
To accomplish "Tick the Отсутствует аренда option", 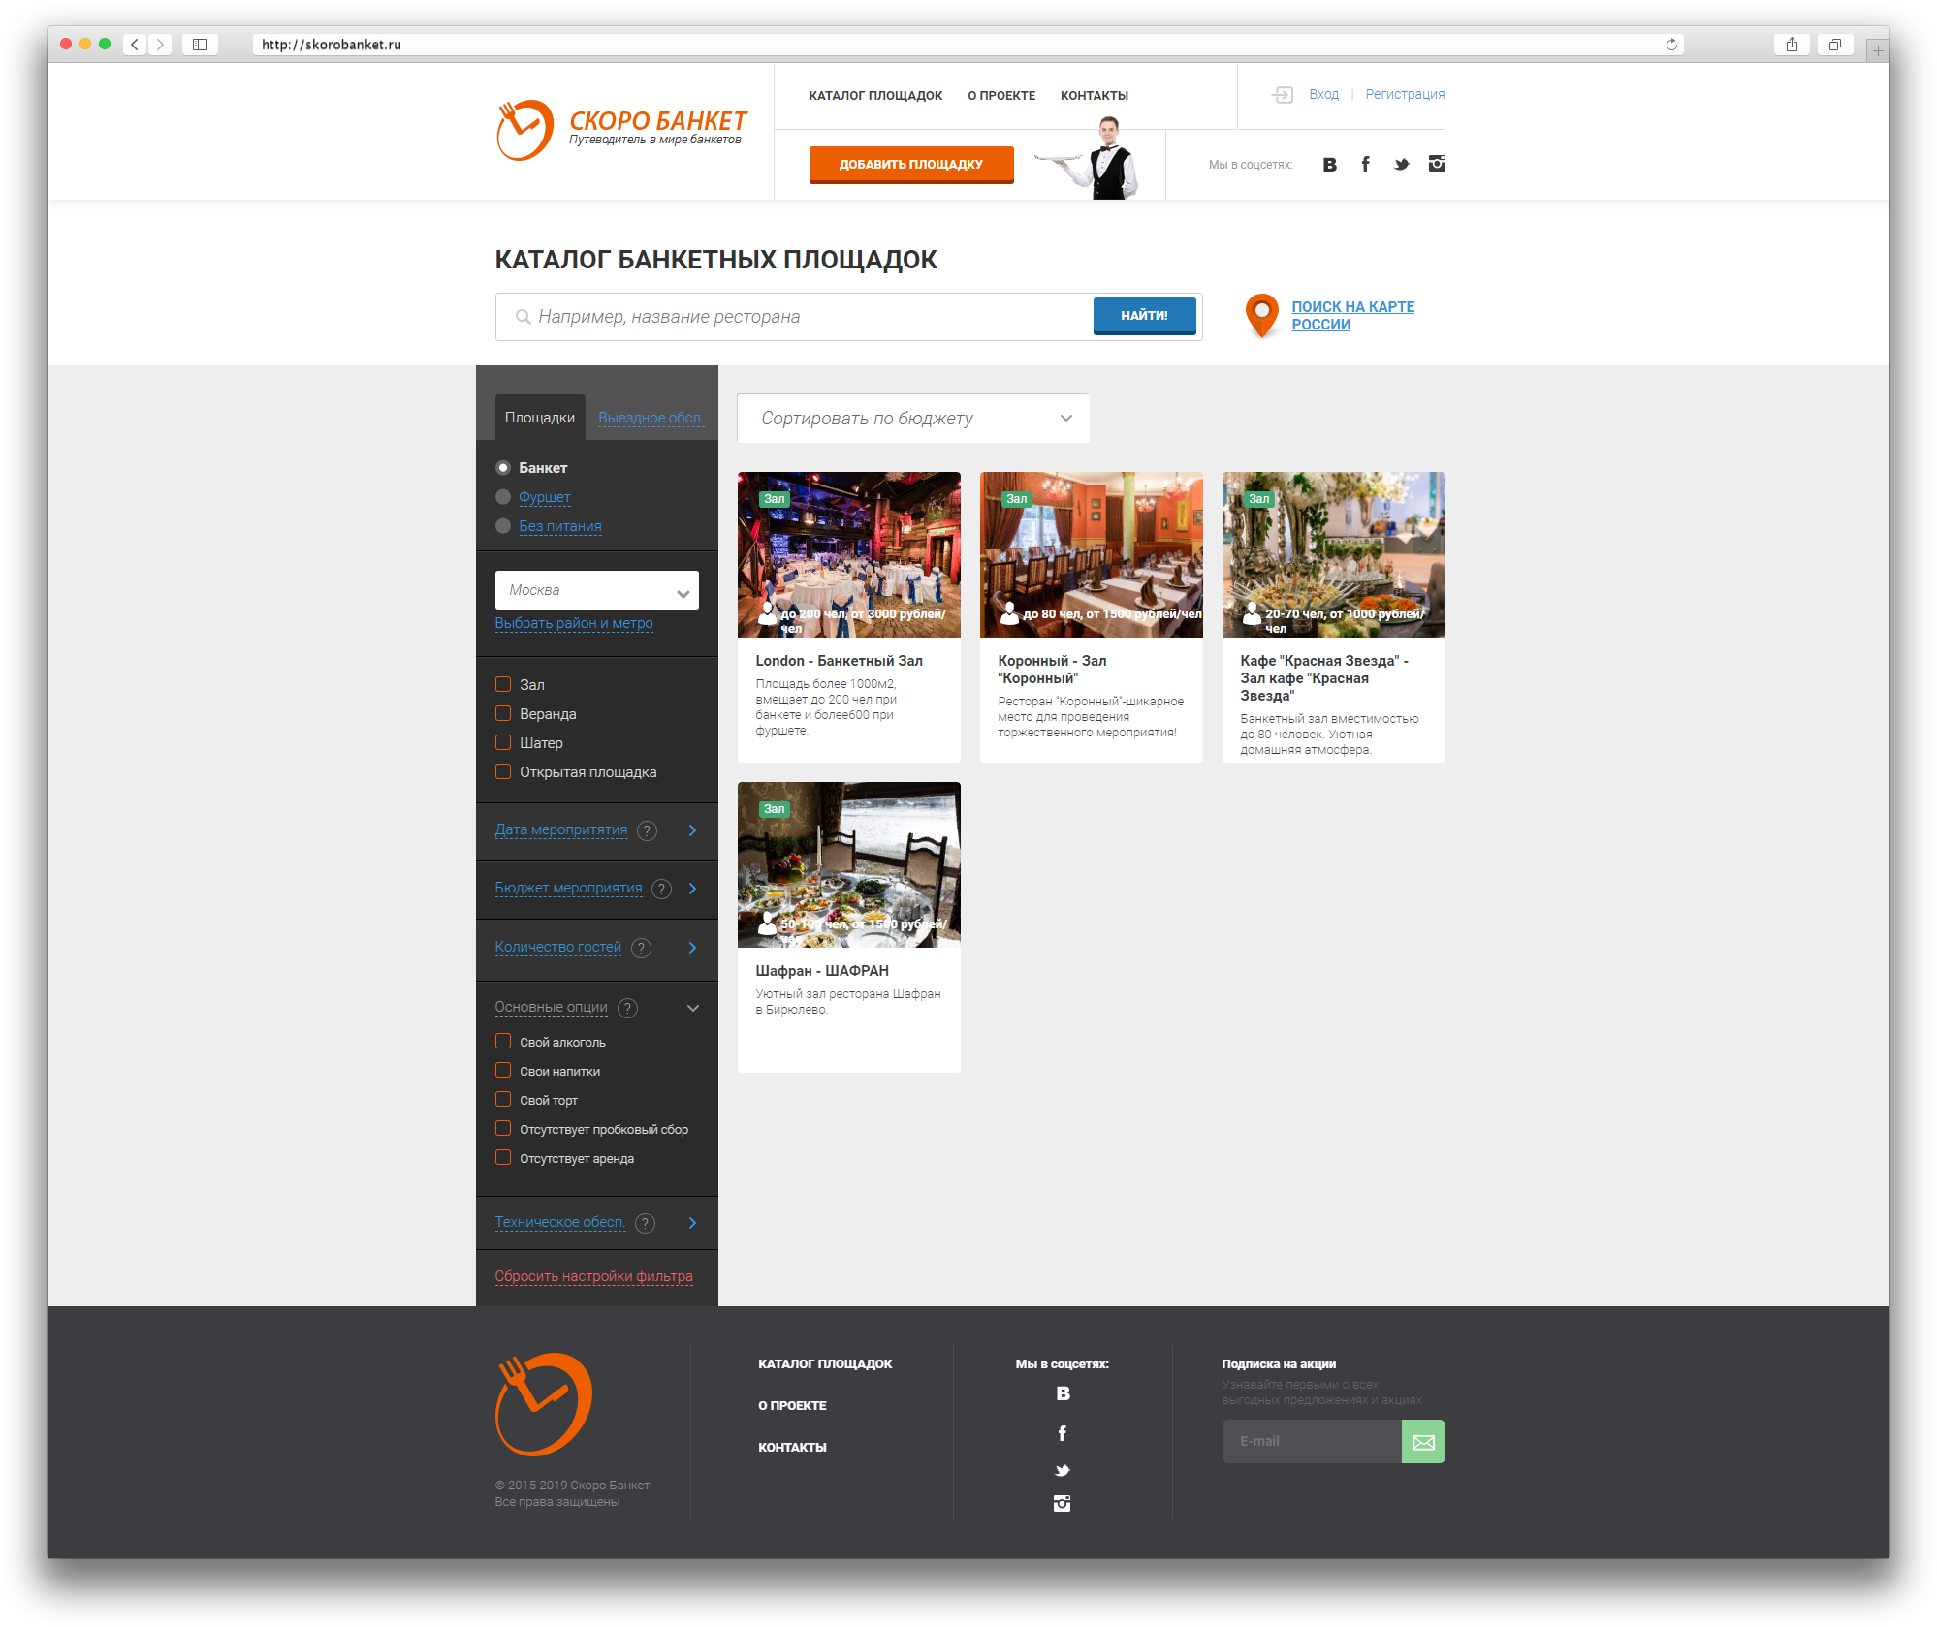I will click(x=503, y=1158).
